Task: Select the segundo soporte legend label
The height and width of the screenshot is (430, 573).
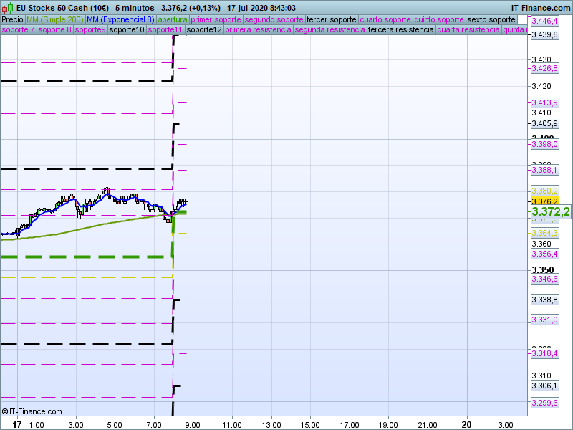Action: point(274,19)
